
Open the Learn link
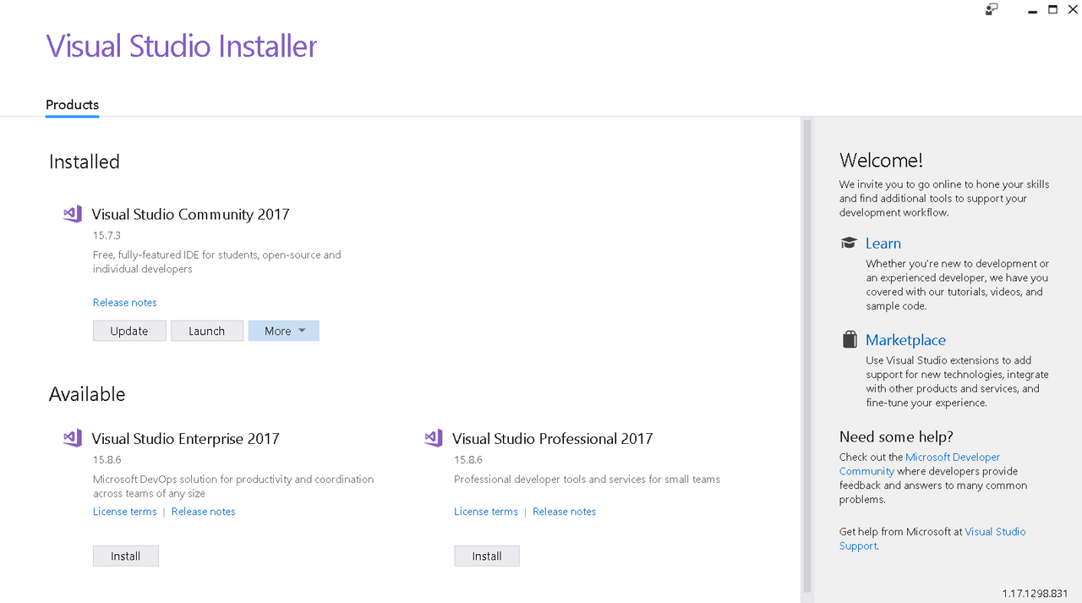point(883,243)
